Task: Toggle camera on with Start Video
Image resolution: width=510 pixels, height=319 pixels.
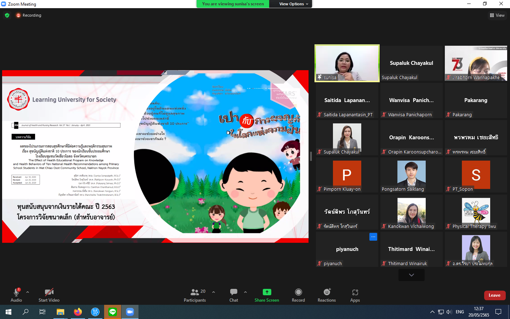Action: click(x=49, y=295)
